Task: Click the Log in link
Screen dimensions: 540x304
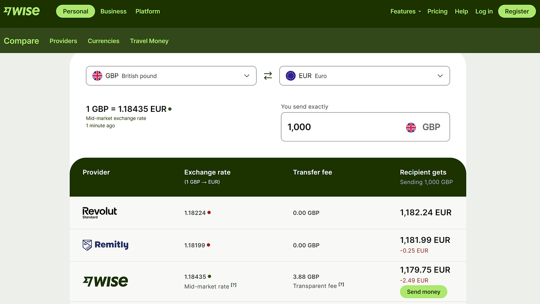Action: 484,11
